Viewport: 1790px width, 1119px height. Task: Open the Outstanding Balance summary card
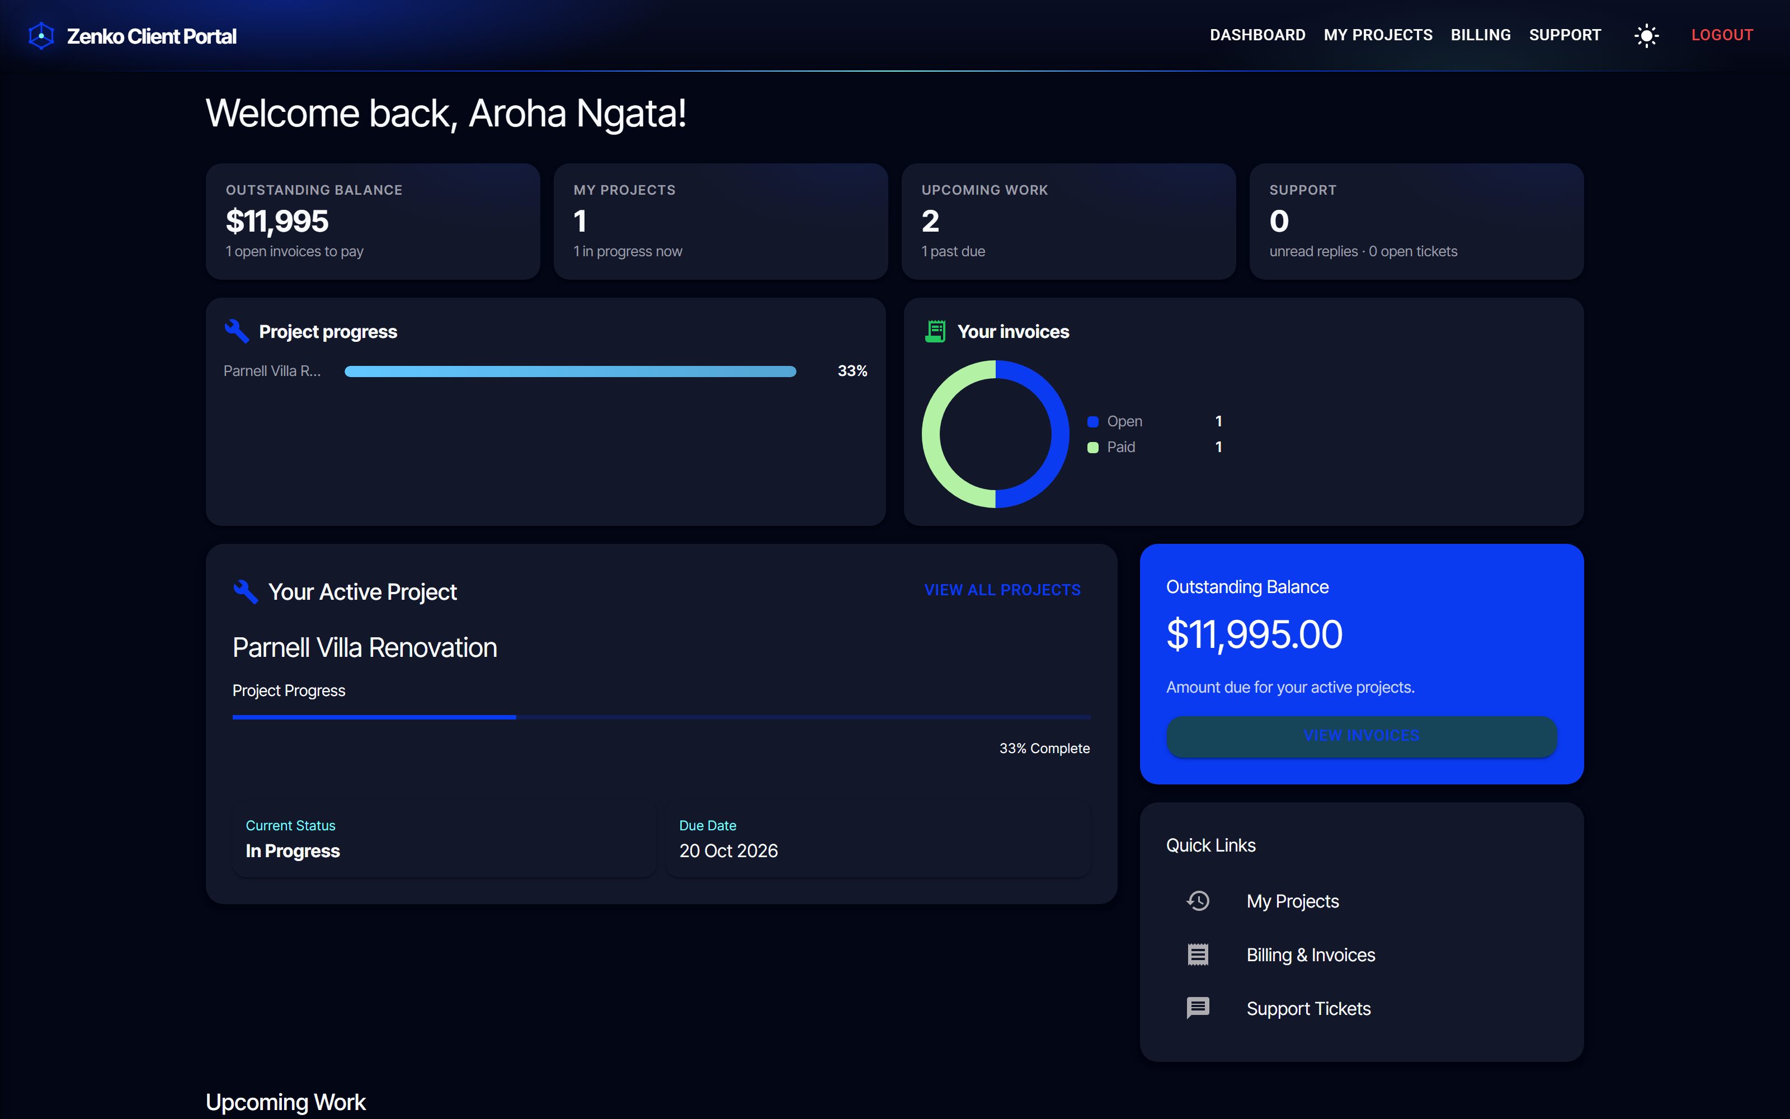(x=373, y=222)
